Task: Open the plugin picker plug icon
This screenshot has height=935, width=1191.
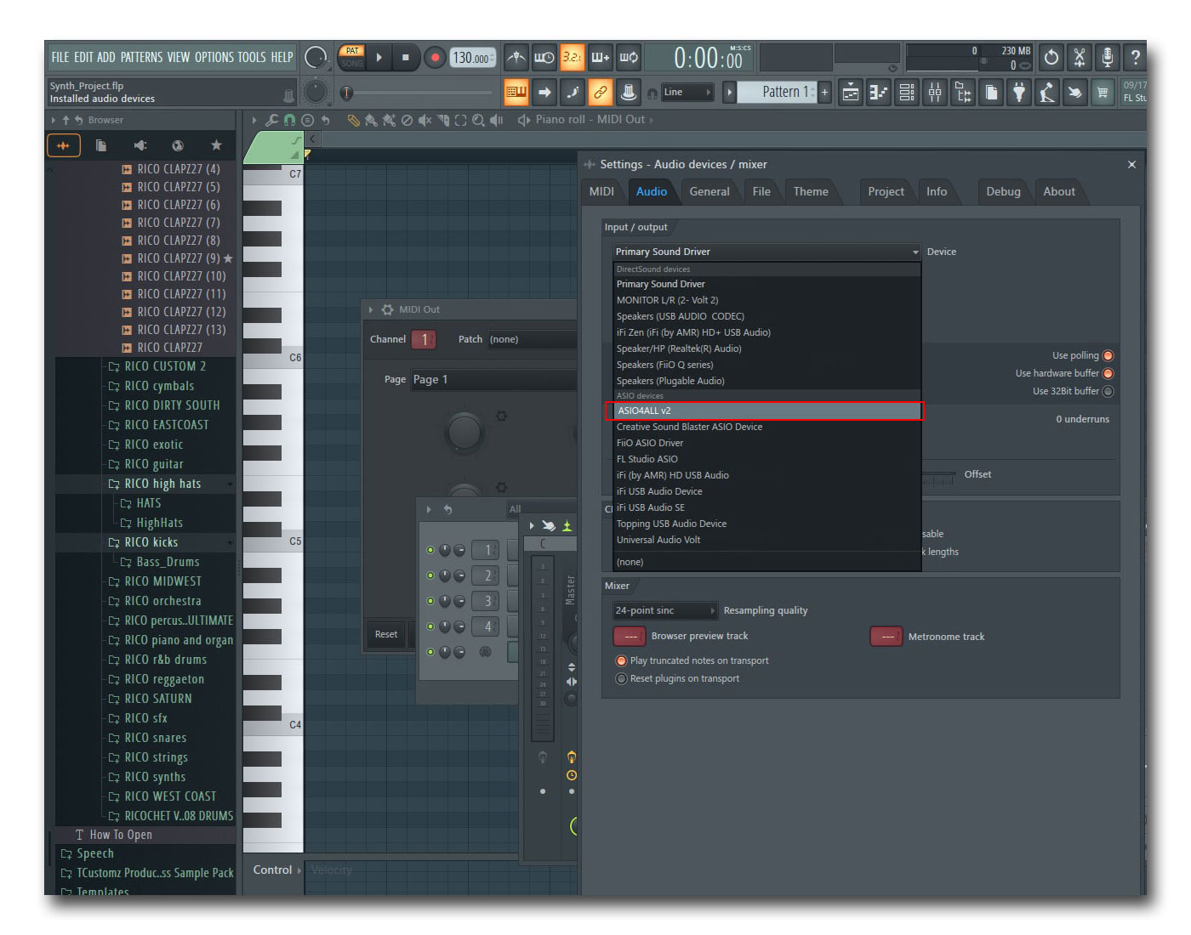Action: click(1019, 93)
